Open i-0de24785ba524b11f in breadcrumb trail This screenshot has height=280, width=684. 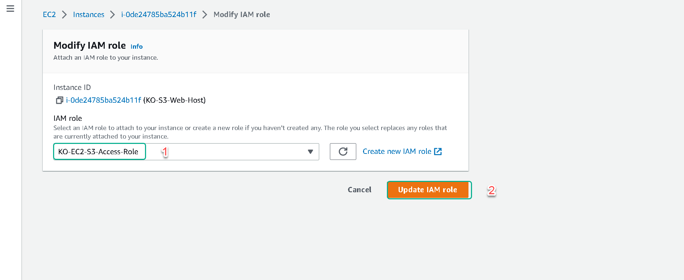[x=159, y=15]
